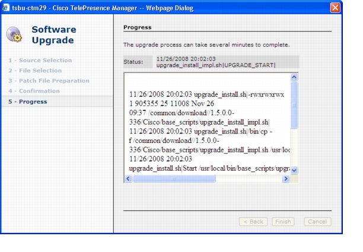Click the Finish button
The width and height of the screenshot is (363, 252).
coord(283,221)
